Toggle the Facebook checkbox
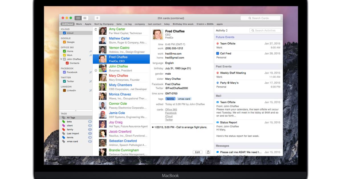This screenshot has width=342, height=179. [64, 72]
